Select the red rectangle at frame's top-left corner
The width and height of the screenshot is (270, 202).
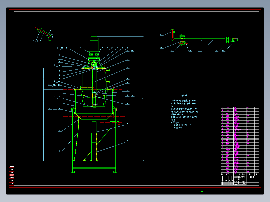pyautogui.click(x=21, y=13)
